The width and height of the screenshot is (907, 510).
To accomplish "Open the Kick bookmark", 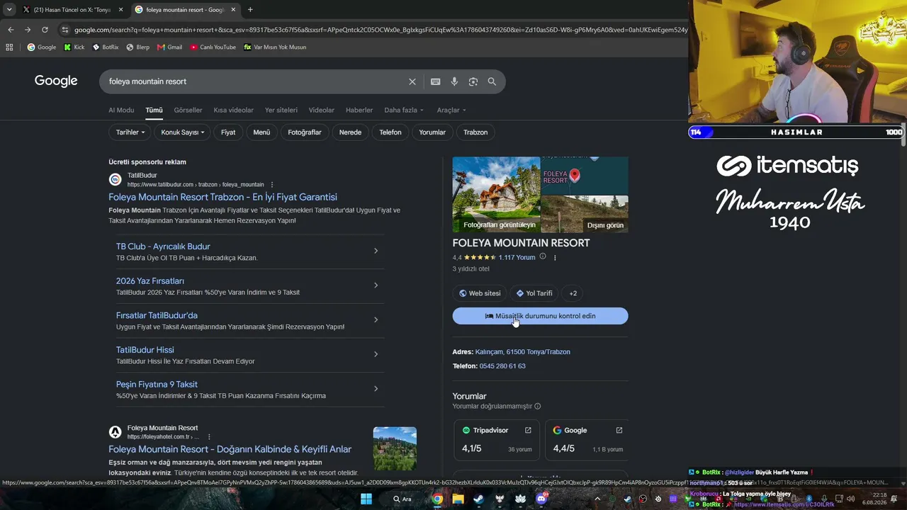I will (x=74, y=47).
